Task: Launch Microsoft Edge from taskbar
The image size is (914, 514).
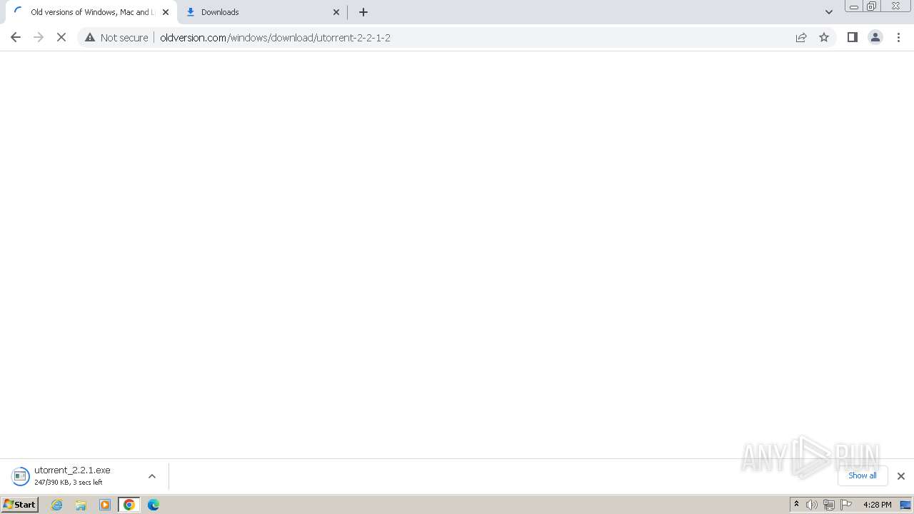Action: [x=154, y=505]
